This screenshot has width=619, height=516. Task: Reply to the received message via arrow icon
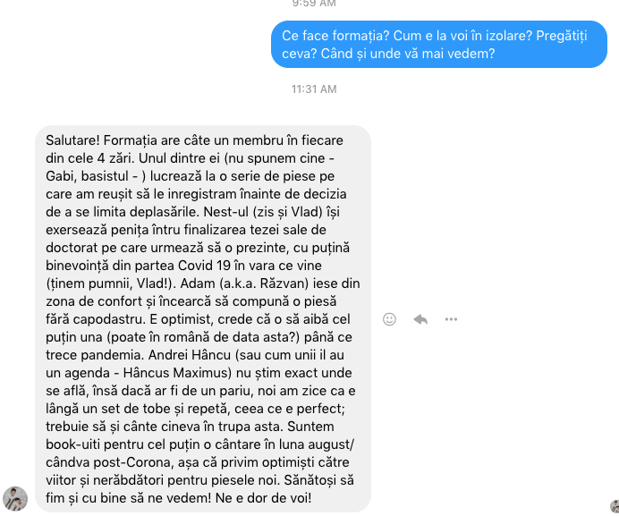[x=420, y=319]
